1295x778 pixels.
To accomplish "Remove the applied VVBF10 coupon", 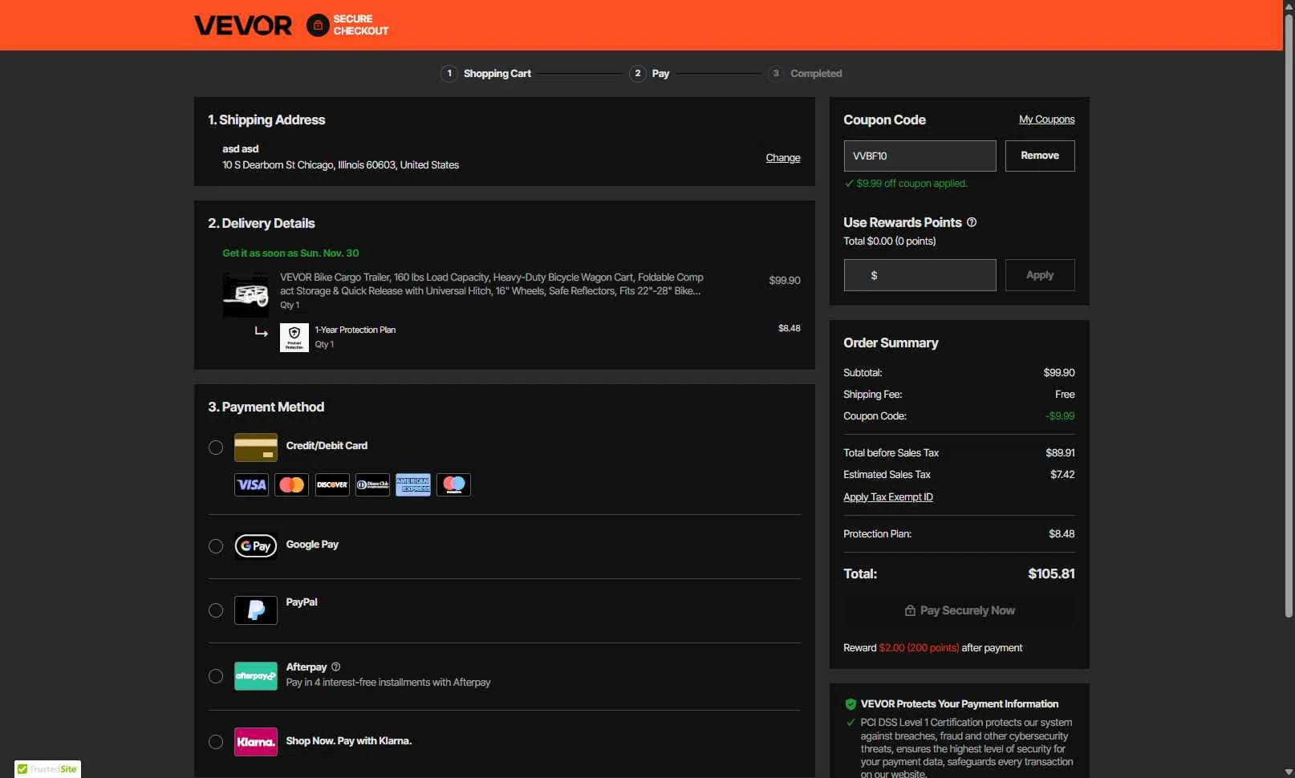I will [1040, 156].
